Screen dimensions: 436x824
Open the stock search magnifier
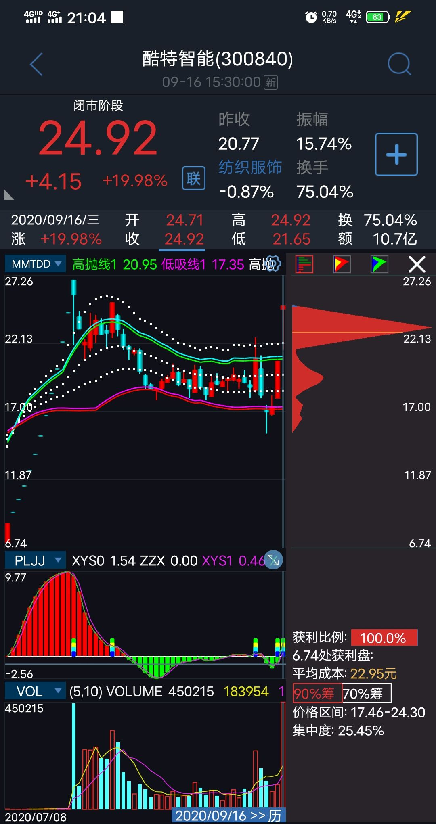point(399,64)
